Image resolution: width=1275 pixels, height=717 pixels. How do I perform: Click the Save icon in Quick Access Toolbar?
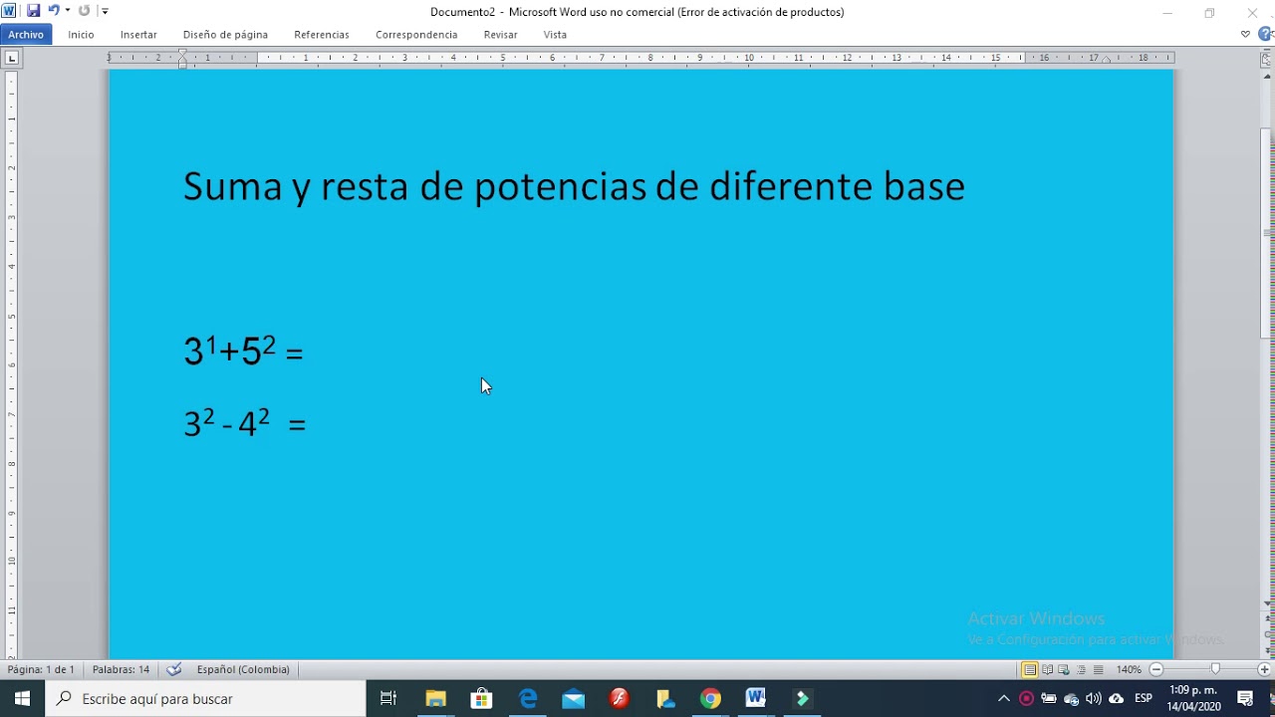tap(33, 11)
